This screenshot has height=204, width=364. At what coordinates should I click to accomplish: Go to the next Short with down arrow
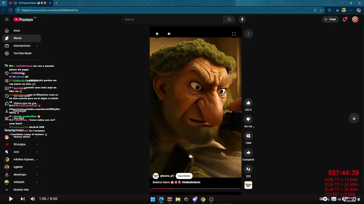coord(354,118)
